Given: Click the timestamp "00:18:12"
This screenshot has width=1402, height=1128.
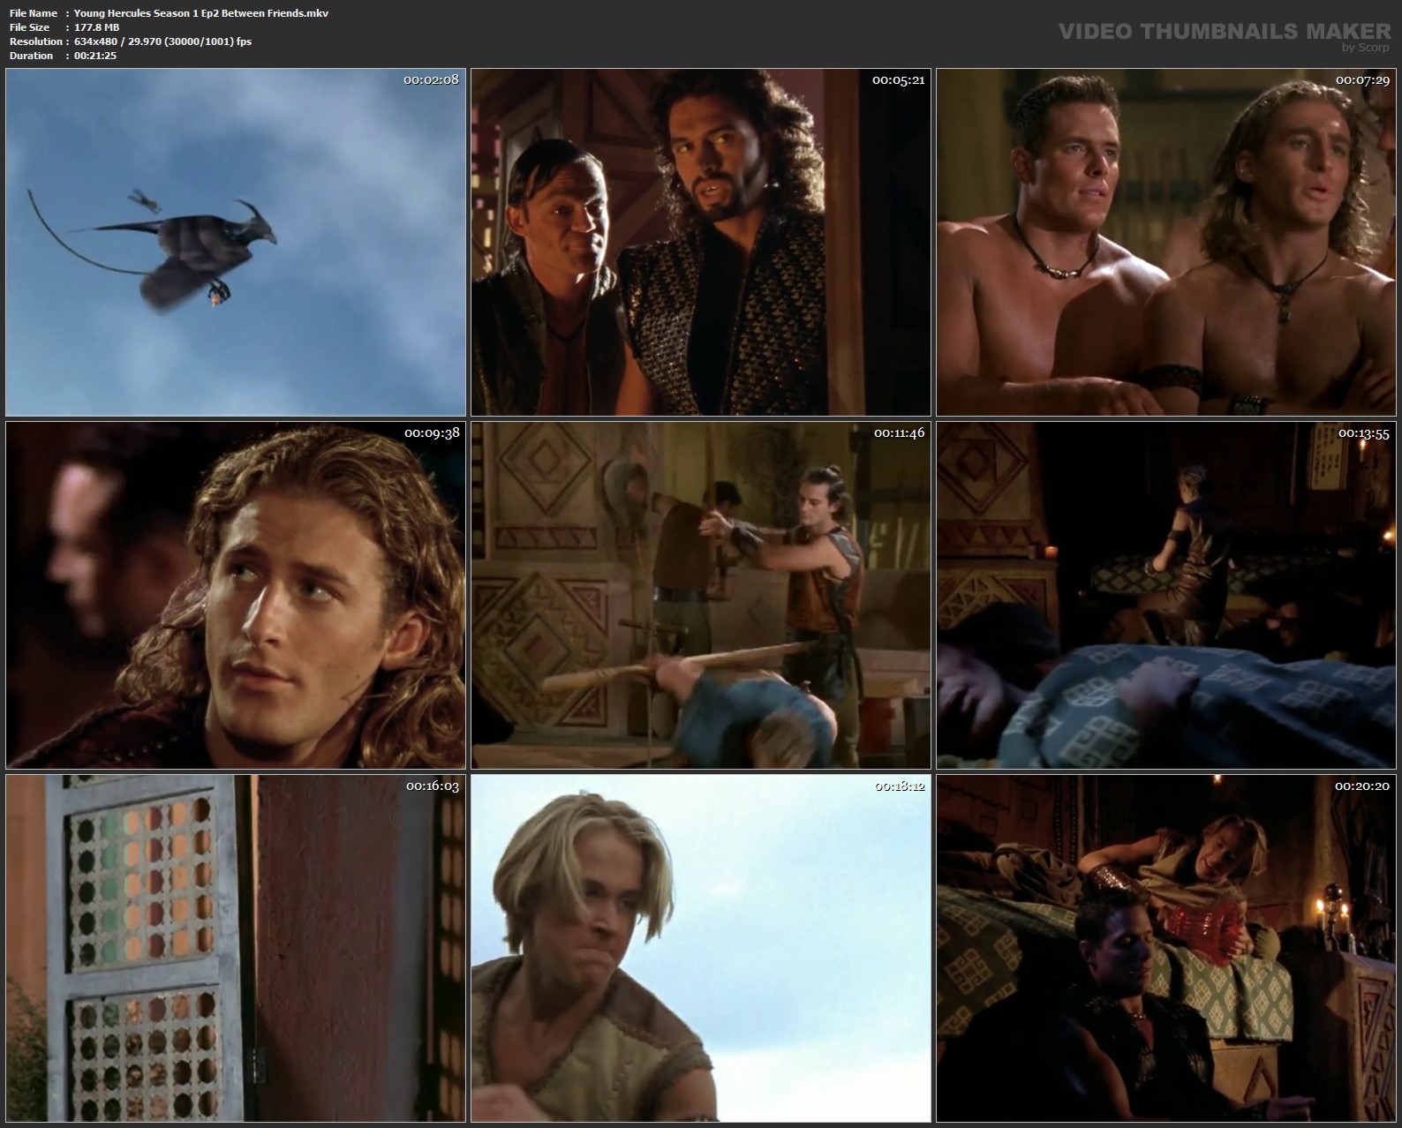Looking at the screenshot, I should click(x=900, y=786).
